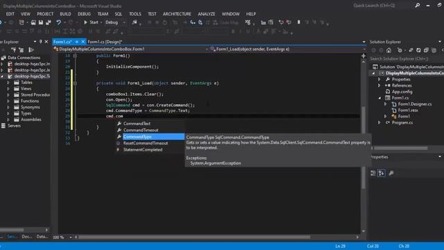
Task: Expand the Properties node in Solution Explorer
Action: point(379,79)
